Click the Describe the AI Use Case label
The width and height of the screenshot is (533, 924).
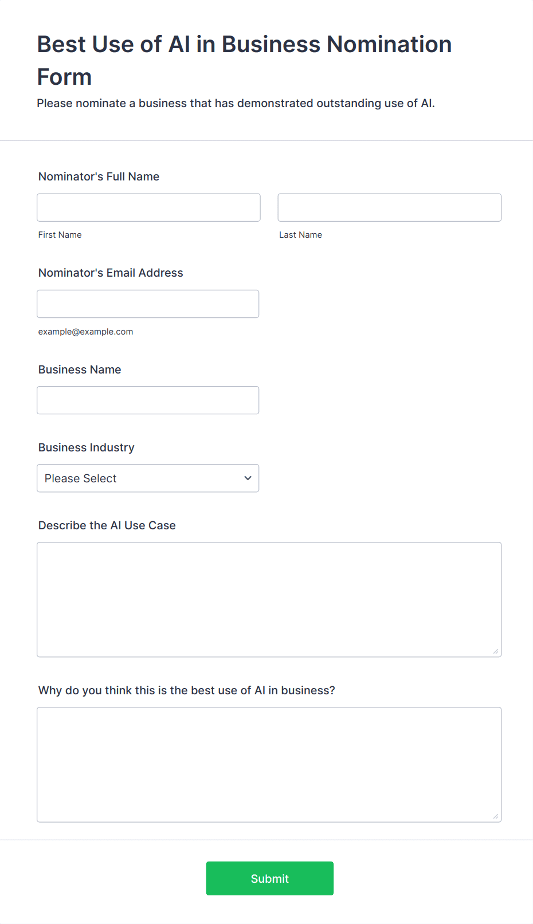point(107,525)
